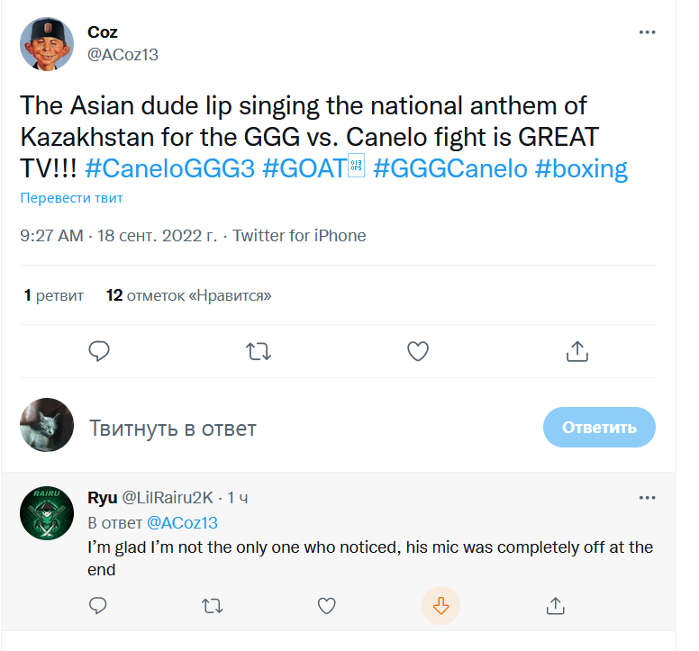
Task: Share Ryu's reply
Action: [x=556, y=605]
